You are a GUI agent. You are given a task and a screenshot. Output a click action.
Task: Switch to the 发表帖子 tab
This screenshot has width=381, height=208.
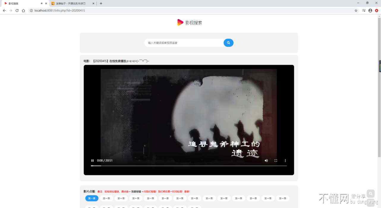pos(73,4)
